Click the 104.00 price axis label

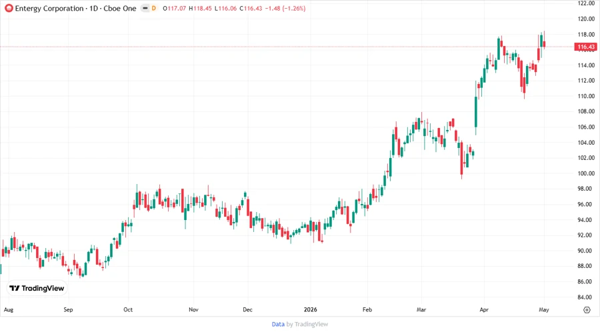tap(586, 143)
